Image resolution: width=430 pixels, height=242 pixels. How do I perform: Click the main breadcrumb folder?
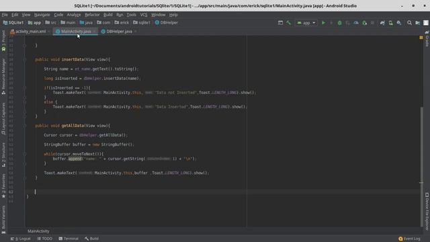pyautogui.click(x=68, y=23)
